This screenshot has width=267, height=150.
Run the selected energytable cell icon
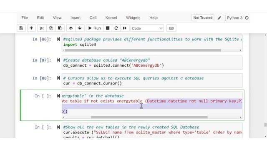pyautogui.click(x=58, y=96)
